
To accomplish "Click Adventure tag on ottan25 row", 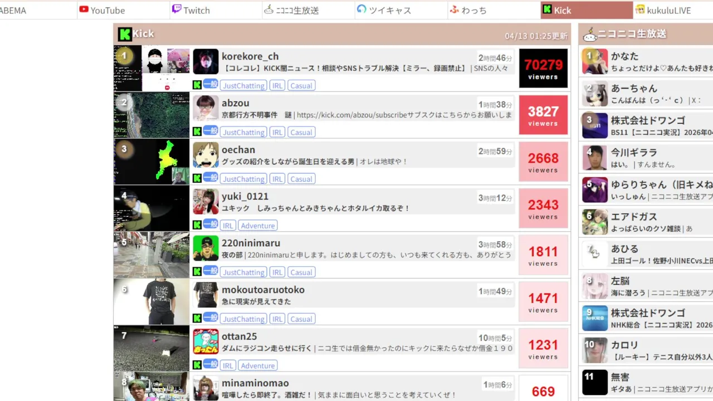I will (258, 366).
